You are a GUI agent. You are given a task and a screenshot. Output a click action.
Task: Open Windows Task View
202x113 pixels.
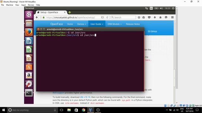pos(62,110)
